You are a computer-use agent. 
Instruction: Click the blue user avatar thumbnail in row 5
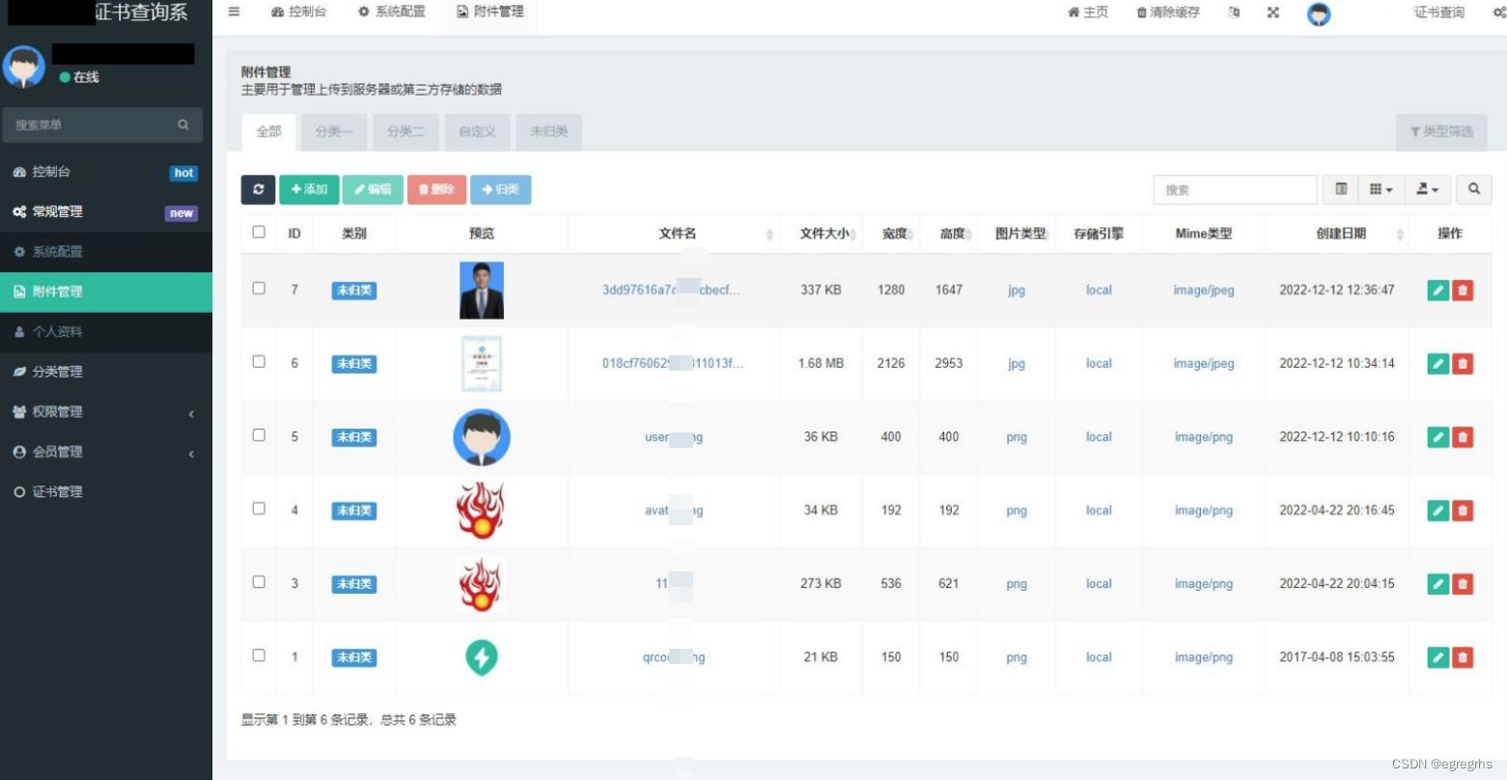tap(481, 436)
